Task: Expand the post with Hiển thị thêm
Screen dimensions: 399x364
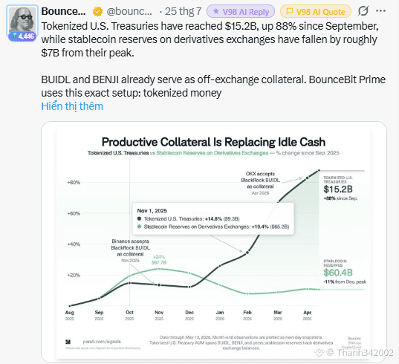Action: coord(72,106)
